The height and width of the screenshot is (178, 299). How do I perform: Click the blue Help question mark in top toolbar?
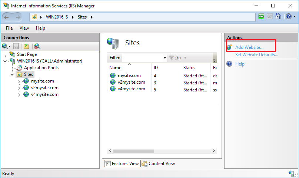coord(289,17)
